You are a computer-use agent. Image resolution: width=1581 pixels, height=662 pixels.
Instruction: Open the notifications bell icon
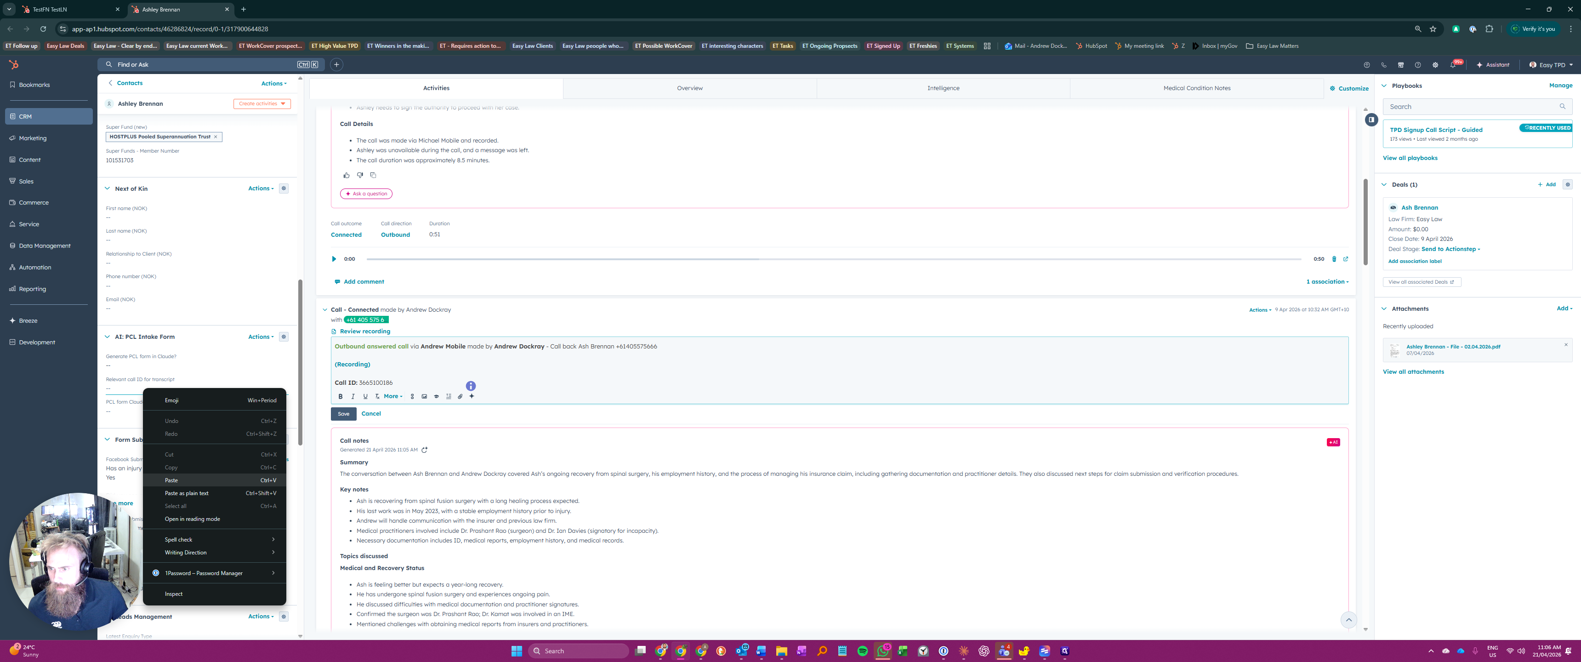point(1452,65)
